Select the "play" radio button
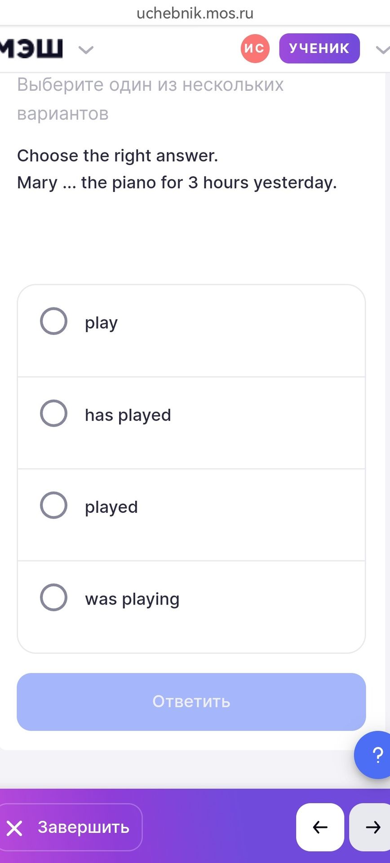This screenshot has height=863, width=390. point(53,321)
